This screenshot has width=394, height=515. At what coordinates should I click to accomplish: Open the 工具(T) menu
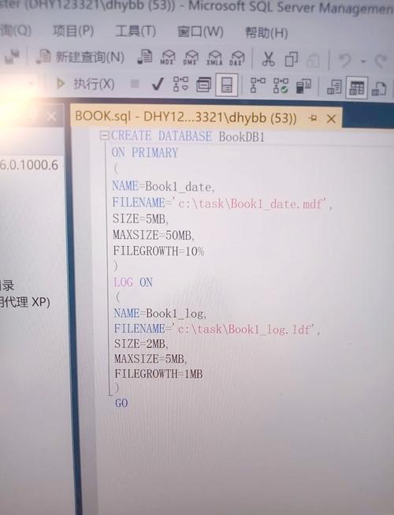point(136,32)
